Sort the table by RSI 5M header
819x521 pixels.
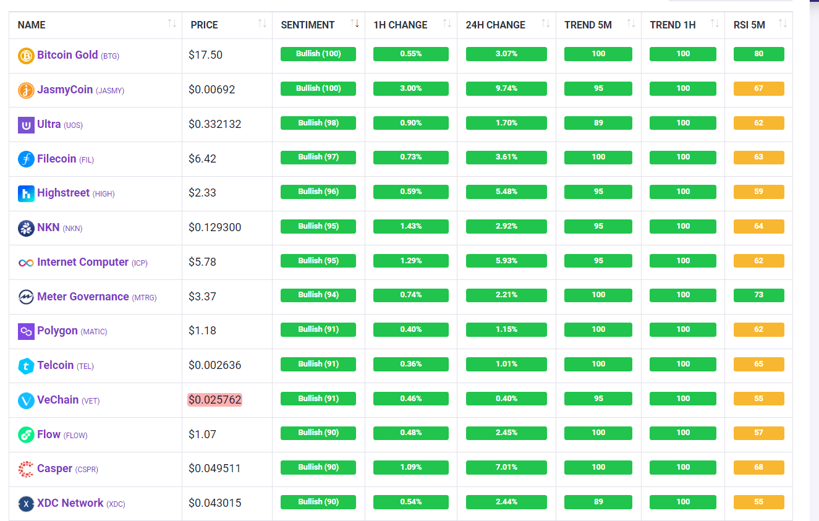coord(783,24)
